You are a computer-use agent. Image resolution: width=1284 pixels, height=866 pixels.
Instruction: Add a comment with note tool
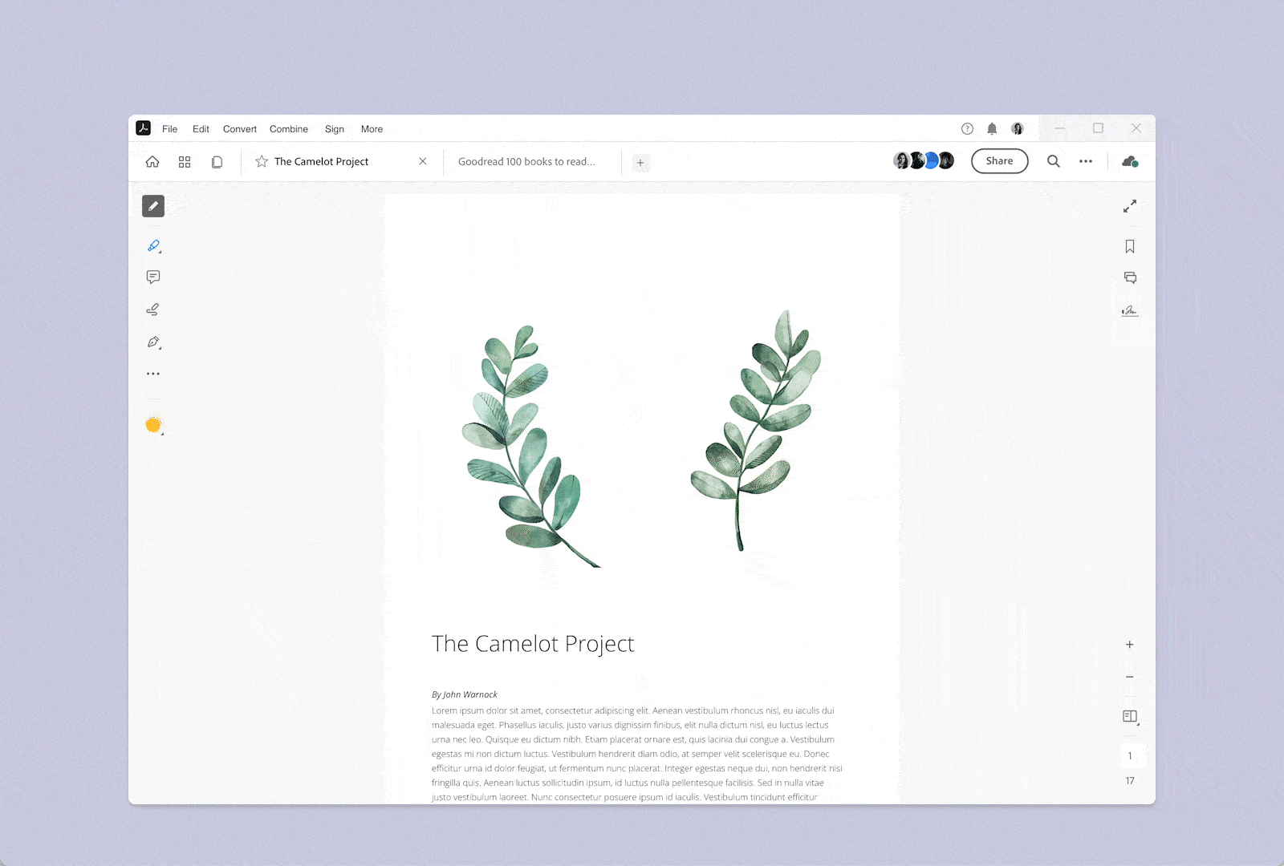153,277
